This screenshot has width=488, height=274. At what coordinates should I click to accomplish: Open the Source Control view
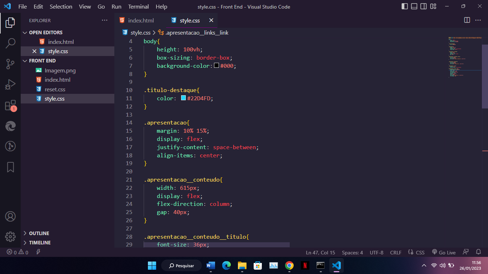[10, 64]
